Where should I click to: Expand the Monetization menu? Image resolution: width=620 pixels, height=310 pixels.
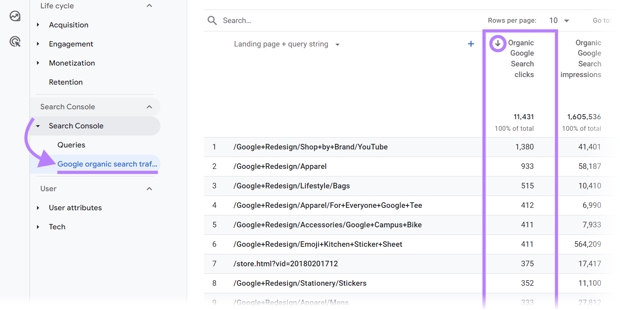coord(38,63)
